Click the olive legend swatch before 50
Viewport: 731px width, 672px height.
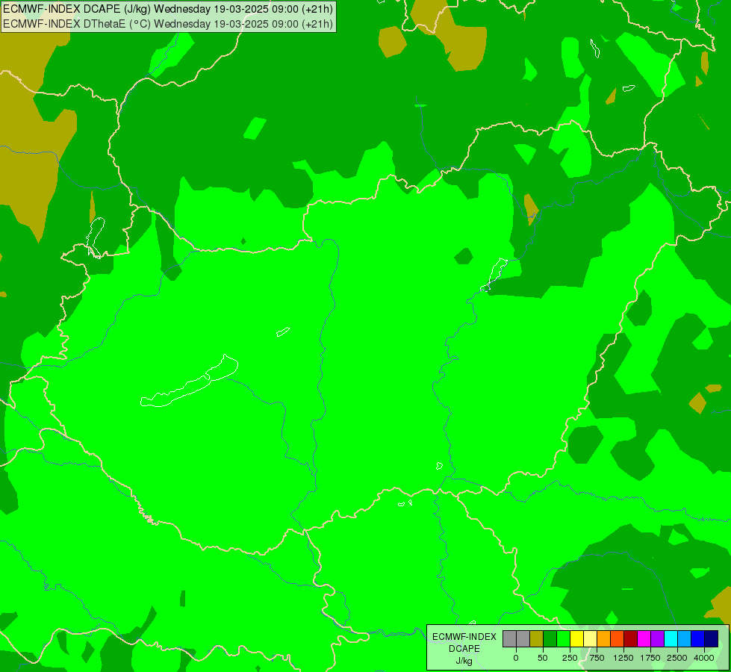point(537,639)
